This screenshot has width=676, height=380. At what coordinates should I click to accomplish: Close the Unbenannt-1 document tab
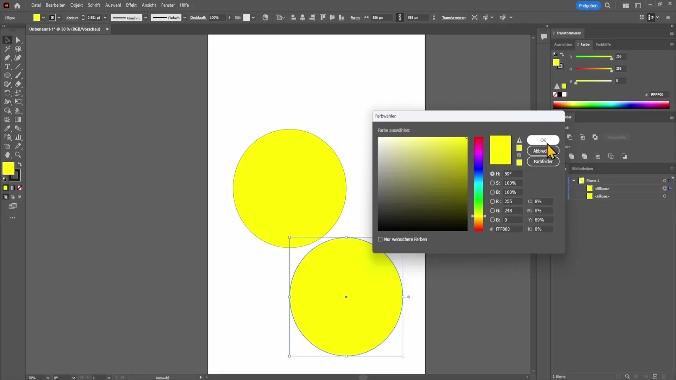coord(107,29)
